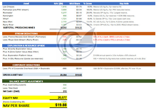Select the Kensington NAV/Share $0.87
This screenshot has width=157, height=109.
coord(79,16)
